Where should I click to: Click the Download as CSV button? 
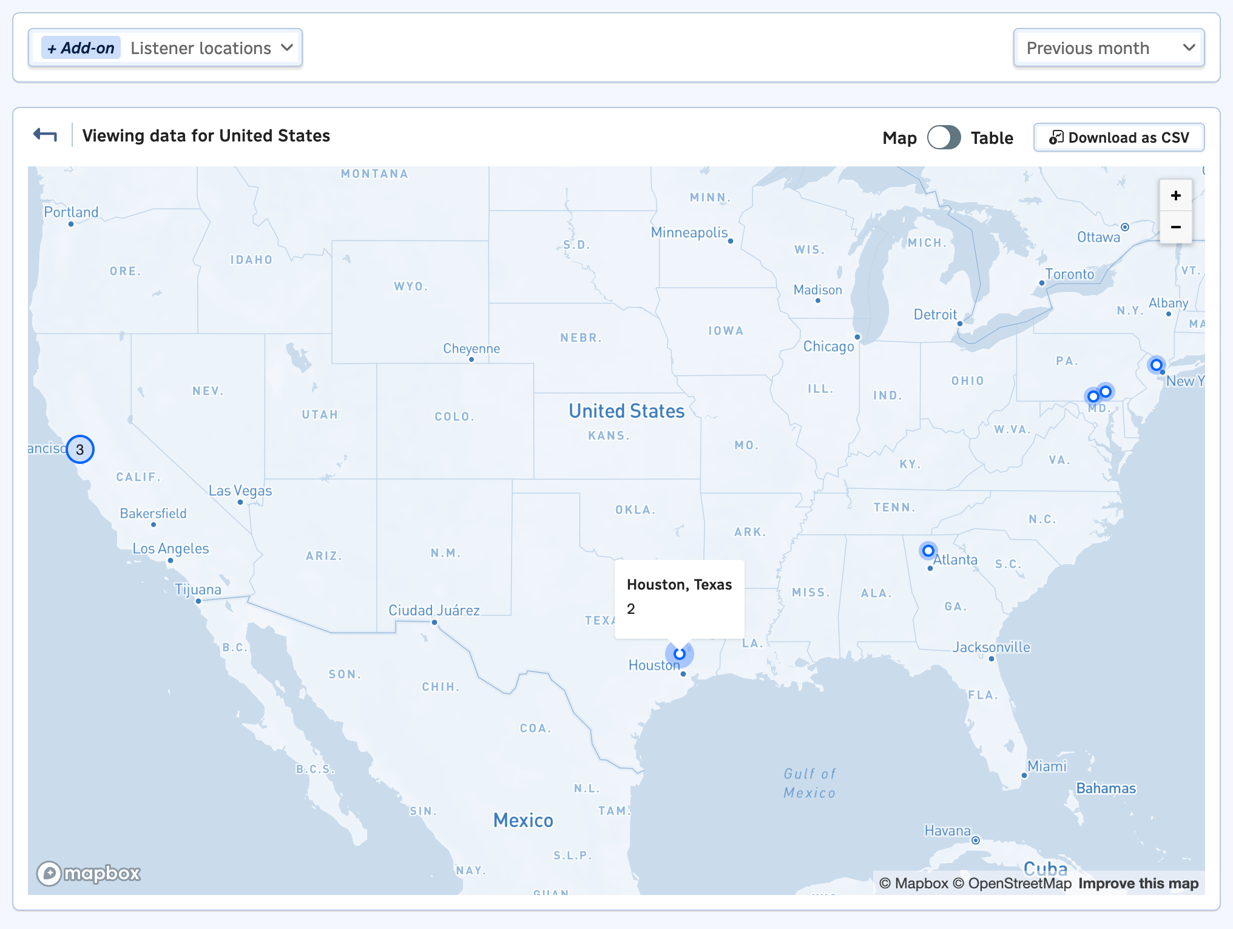1119,135
